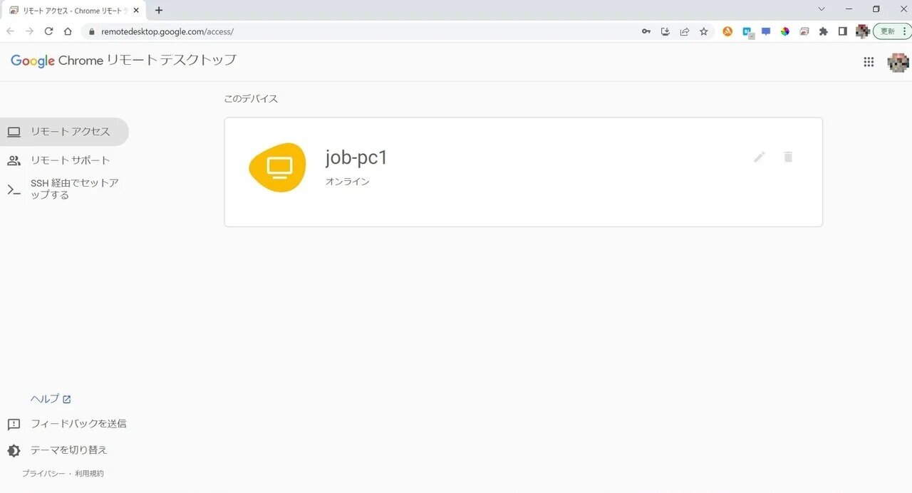Open the job-pc1 yellow monitor icon
912x493 pixels.
click(279, 167)
